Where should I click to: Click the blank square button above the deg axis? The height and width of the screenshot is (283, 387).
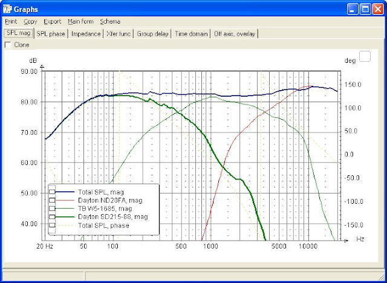[x=365, y=56]
